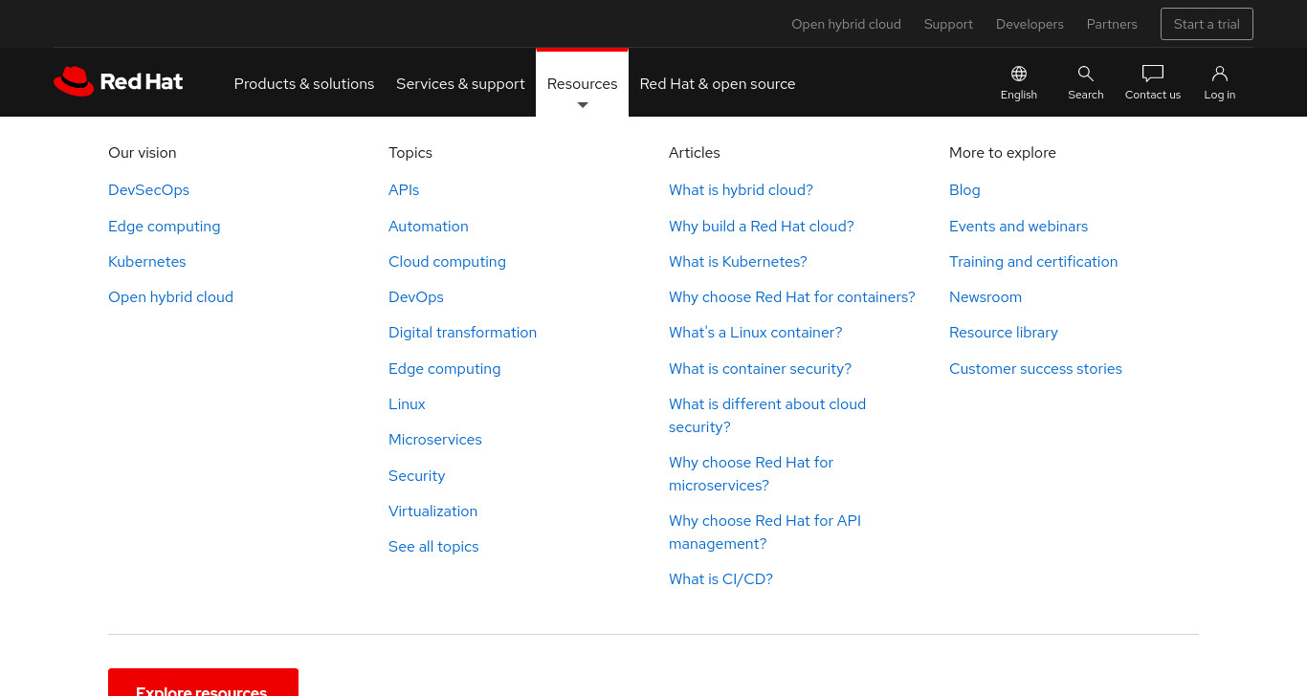Read Why choose Red Hat for microservices?
The height and width of the screenshot is (696, 1307).
click(751, 474)
